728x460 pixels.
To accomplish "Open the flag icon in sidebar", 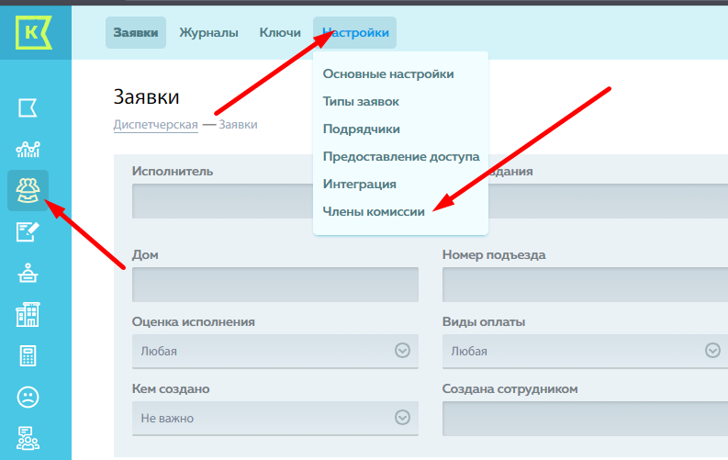I will point(28,108).
